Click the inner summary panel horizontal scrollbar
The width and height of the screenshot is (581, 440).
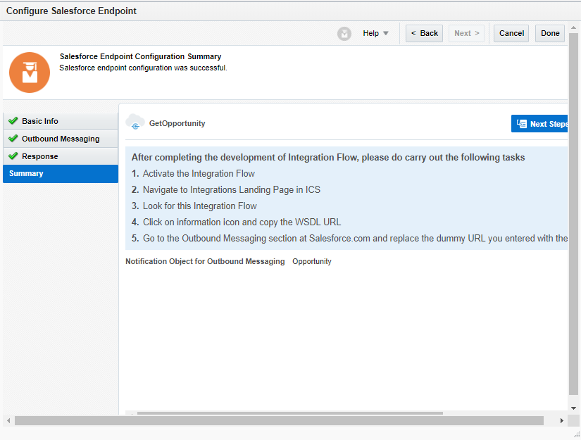[x=290, y=413]
